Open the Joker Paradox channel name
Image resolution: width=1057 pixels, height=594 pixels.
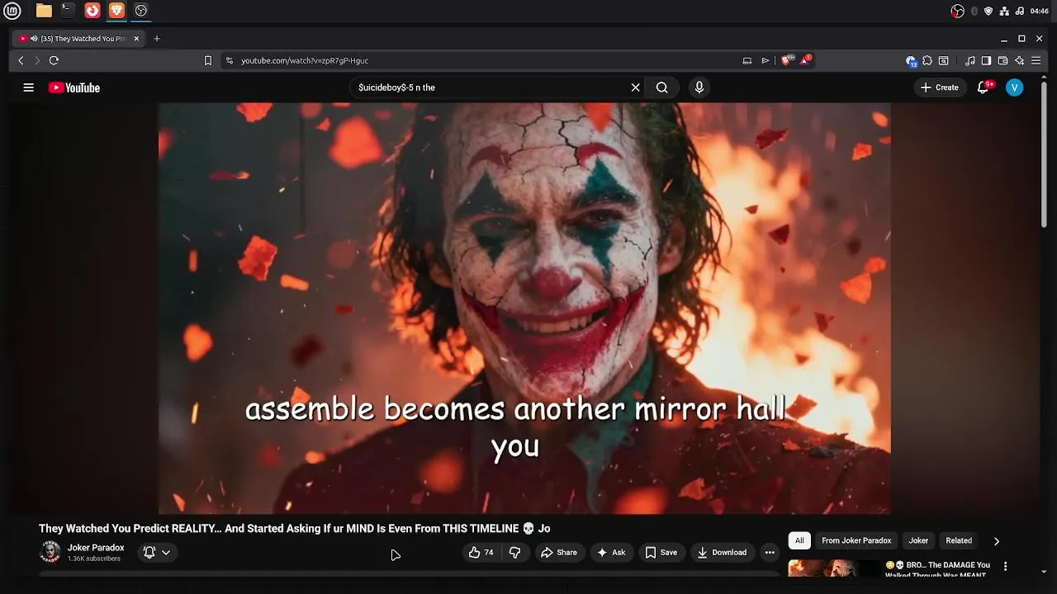(x=96, y=548)
